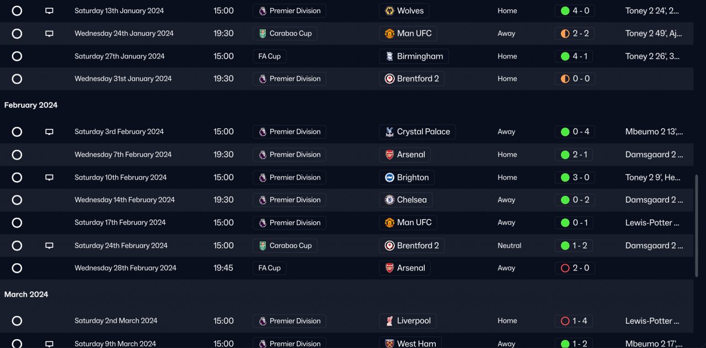This screenshot has height=348, width=706.
Task: Select radio circle for Saturday 2nd March match
Action: [17, 321]
